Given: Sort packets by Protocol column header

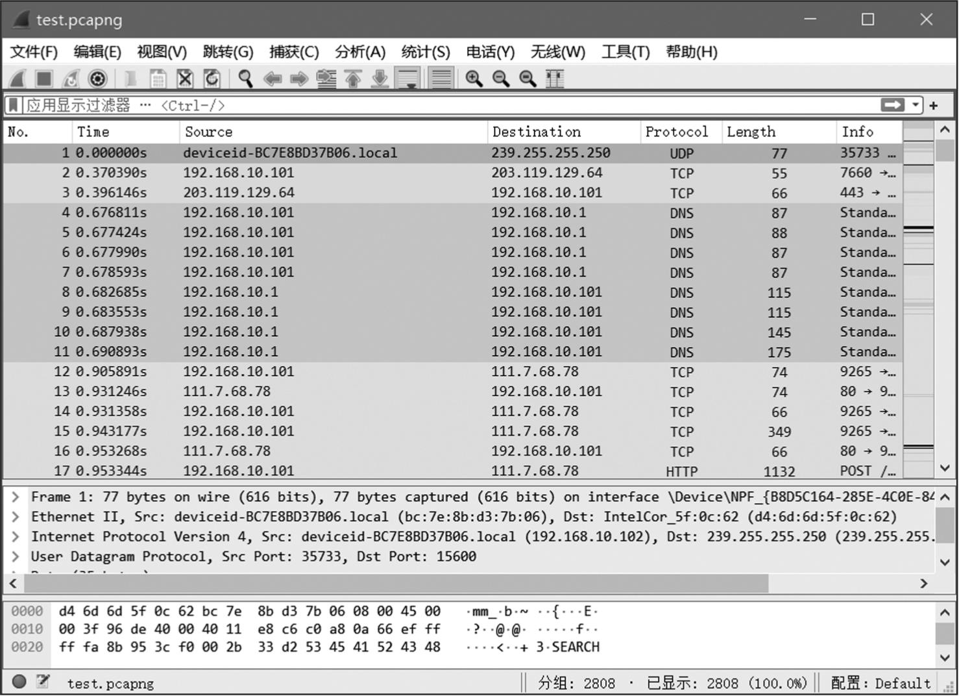Looking at the screenshot, I should pos(676,132).
